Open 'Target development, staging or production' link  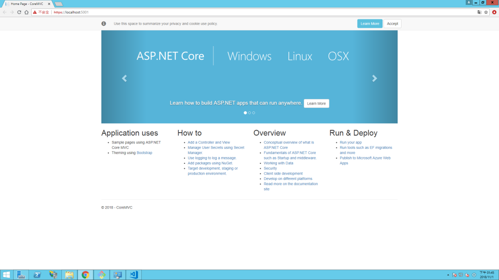[212, 171]
